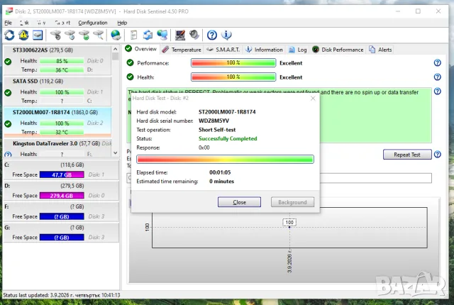Open the Help menu

tap(122, 23)
